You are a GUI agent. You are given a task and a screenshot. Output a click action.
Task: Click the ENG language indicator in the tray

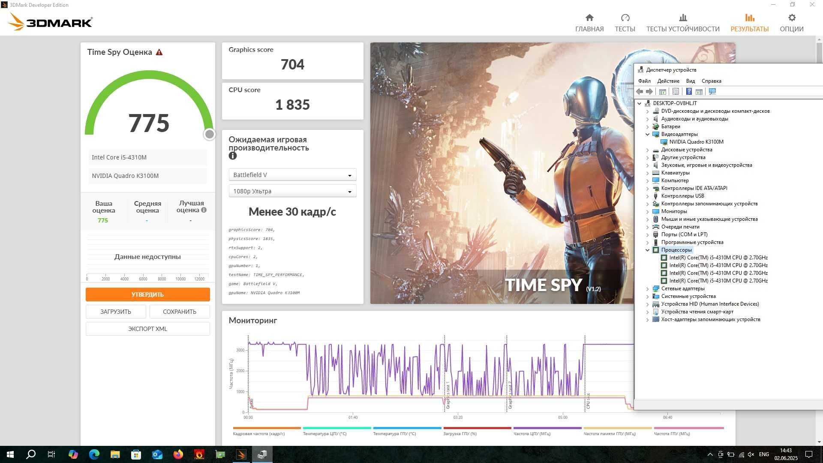click(764, 454)
